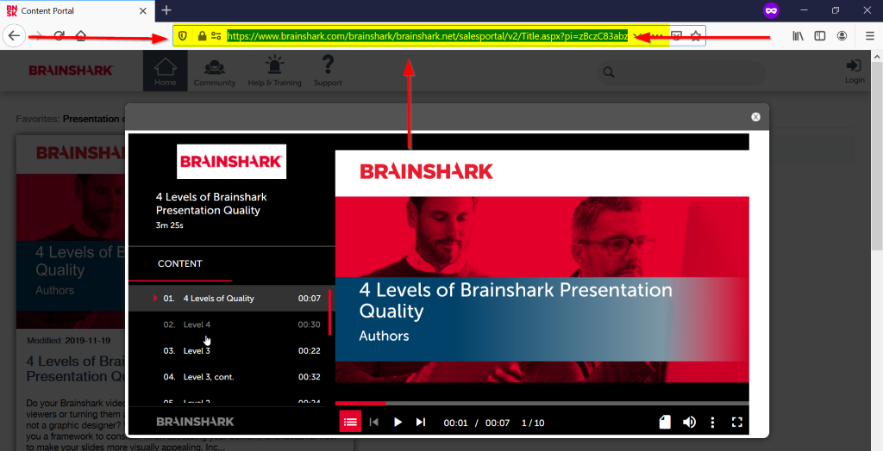Click the padlock site security icon
Viewport: 883px width, 451px height.
202,36
